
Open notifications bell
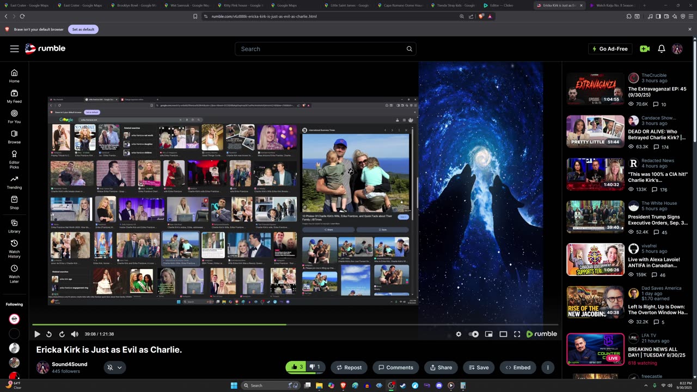[661, 49]
